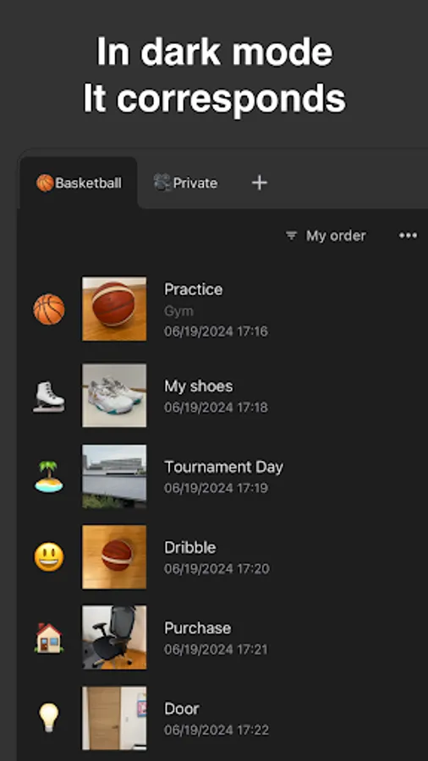The width and height of the screenshot is (428, 761).
Task: Open the Dribble ball photo thumbnail
Action: coord(114,556)
